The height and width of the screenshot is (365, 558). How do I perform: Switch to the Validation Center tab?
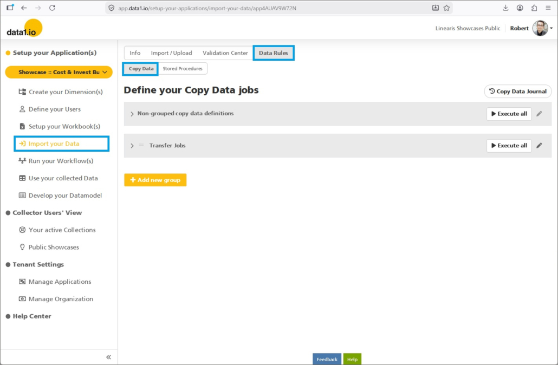(x=225, y=53)
